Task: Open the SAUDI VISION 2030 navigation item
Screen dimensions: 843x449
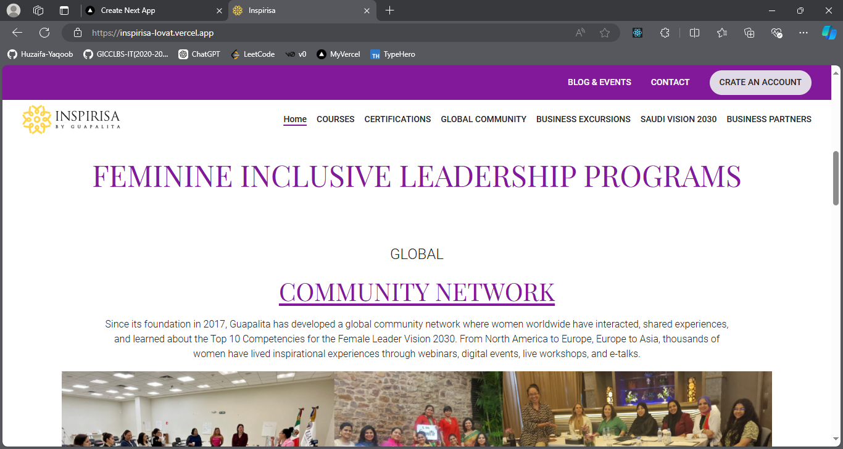Action: [x=678, y=119]
